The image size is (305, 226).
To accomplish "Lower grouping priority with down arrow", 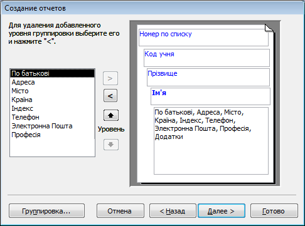I will [x=111, y=145].
